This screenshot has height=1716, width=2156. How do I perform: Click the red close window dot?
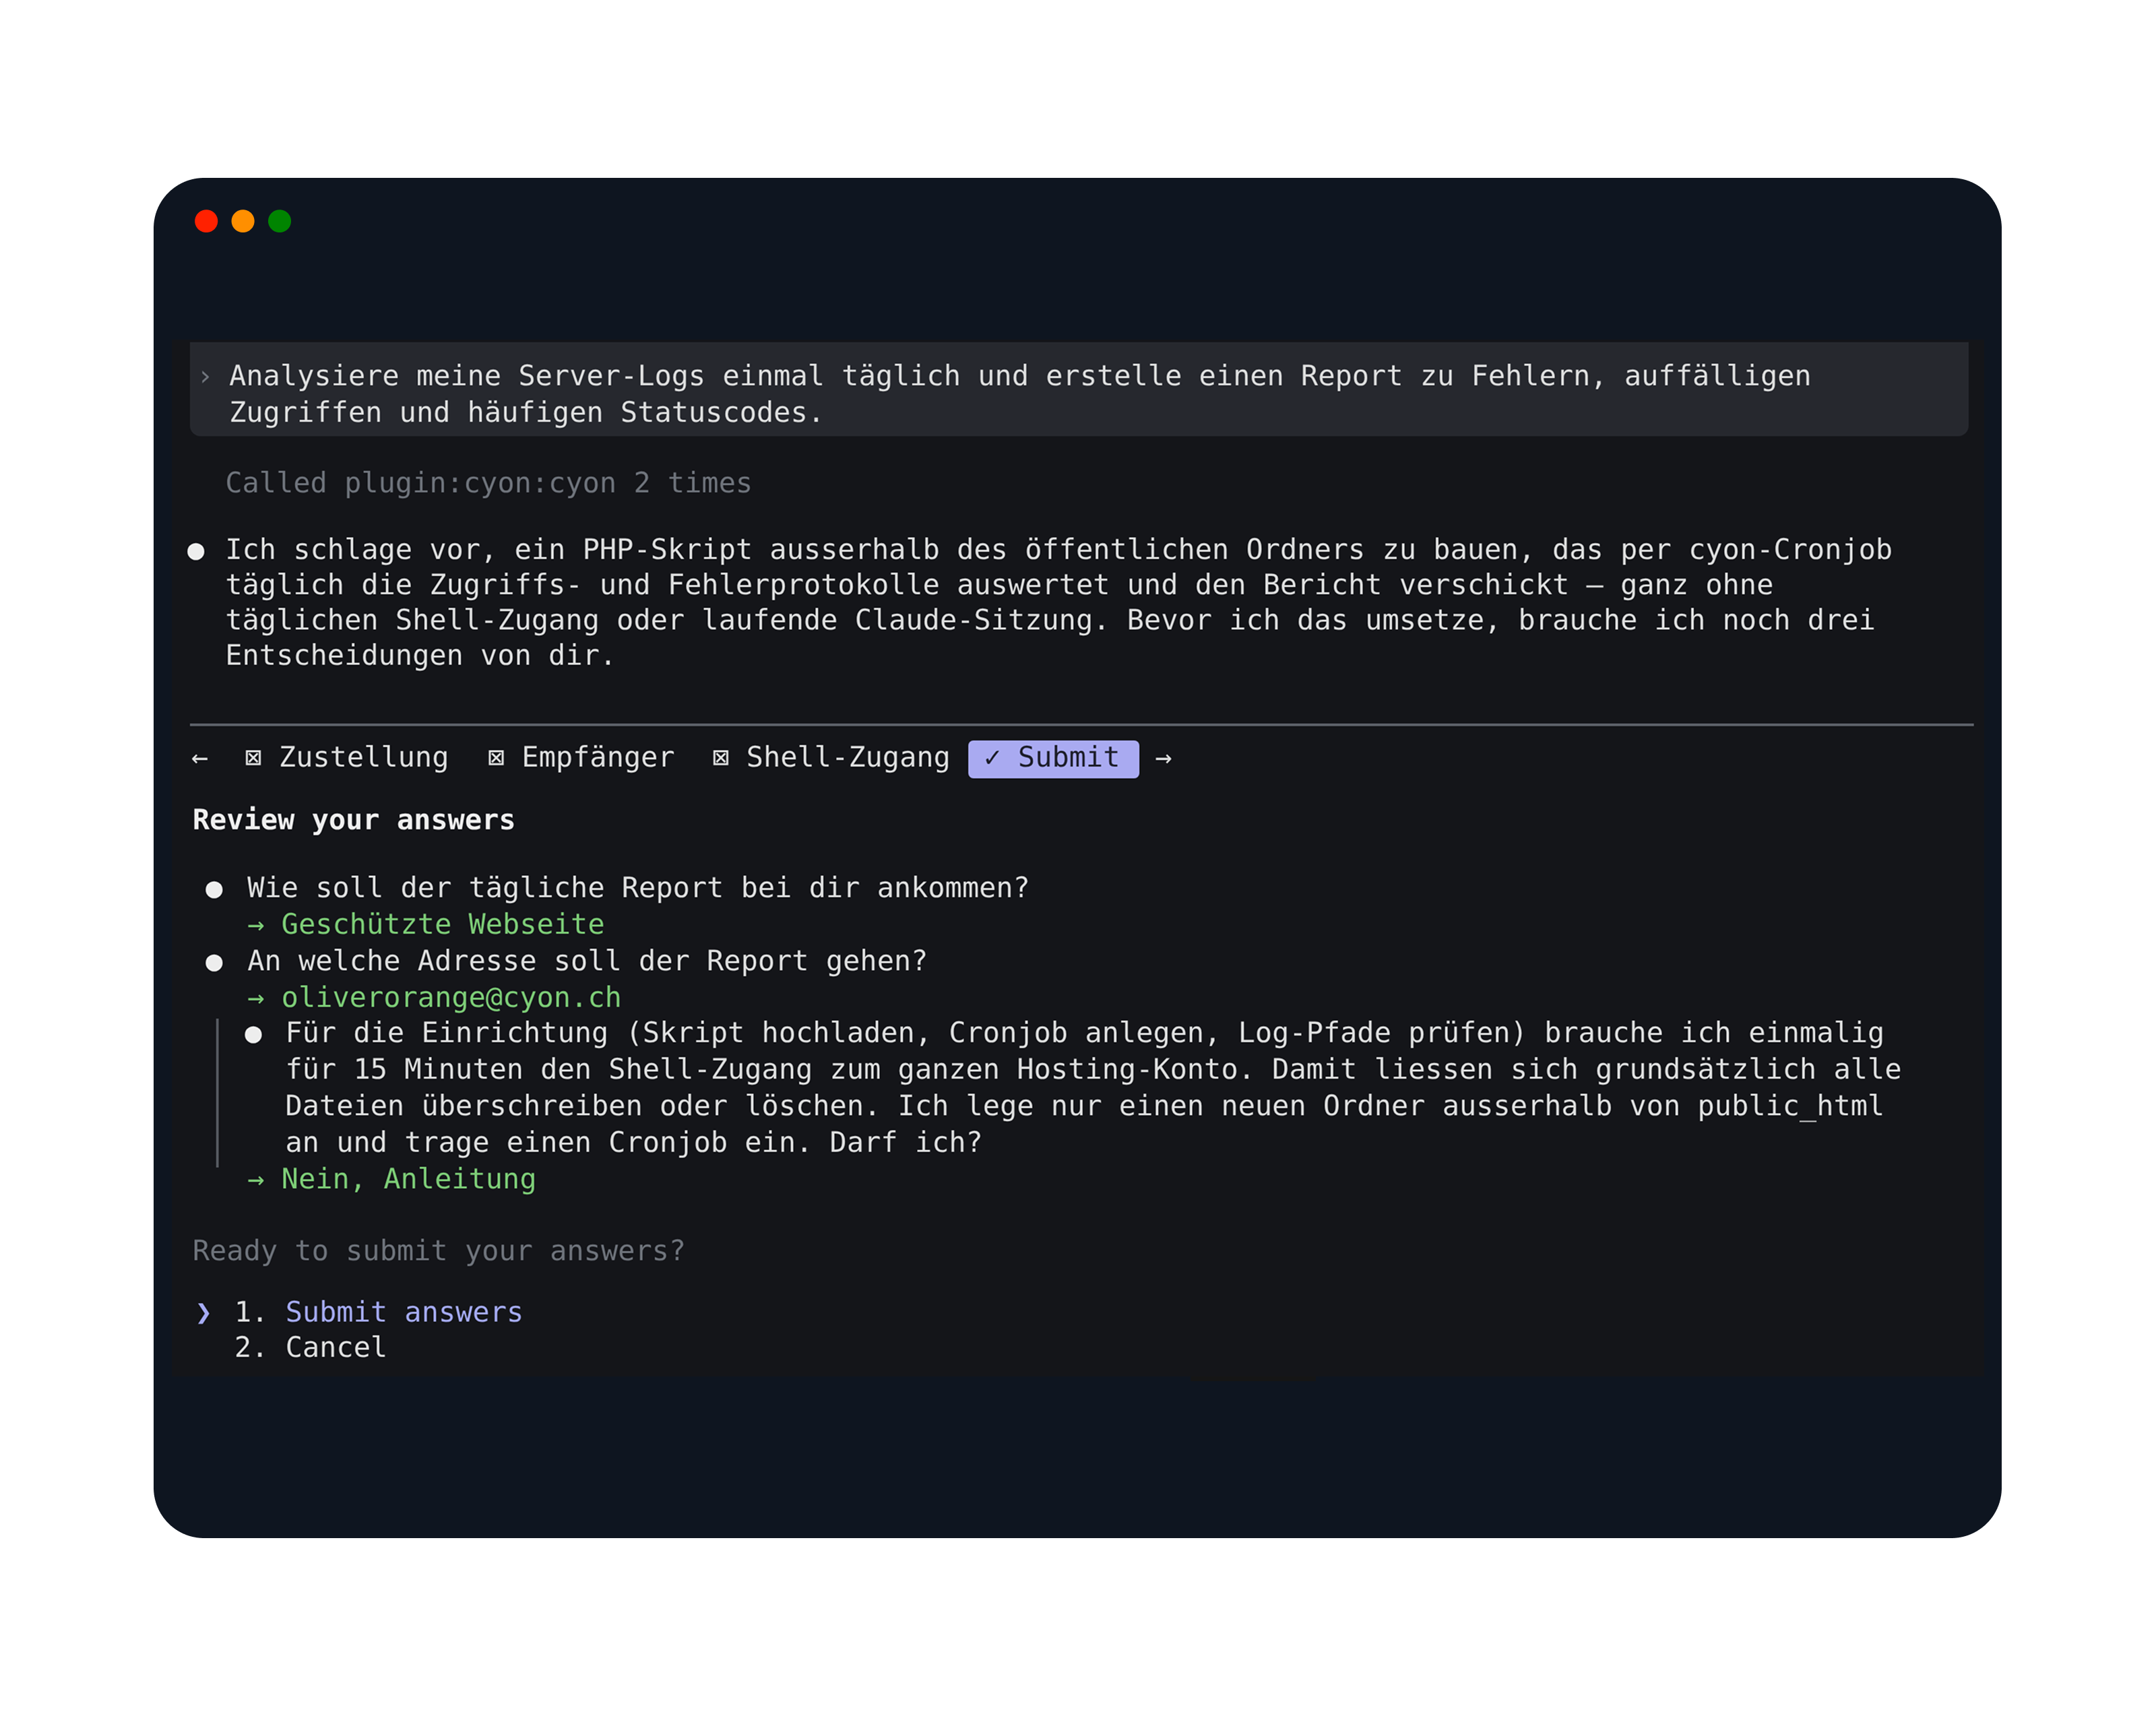pyautogui.click(x=206, y=221)
